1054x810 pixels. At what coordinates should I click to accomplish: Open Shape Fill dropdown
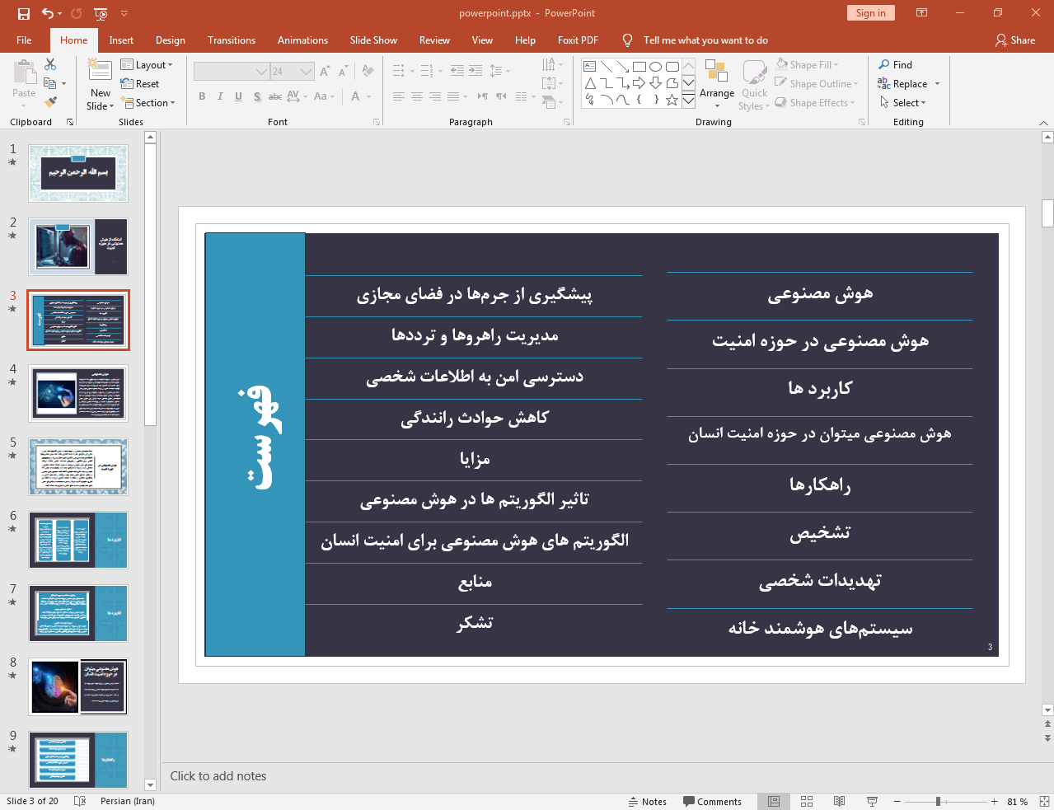pos(807,65)
